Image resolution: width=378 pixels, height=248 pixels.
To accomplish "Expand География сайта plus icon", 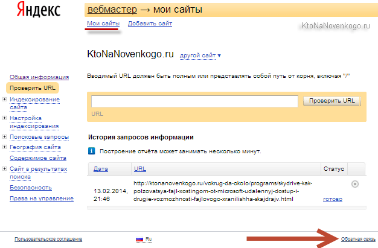I will (5, 147).
